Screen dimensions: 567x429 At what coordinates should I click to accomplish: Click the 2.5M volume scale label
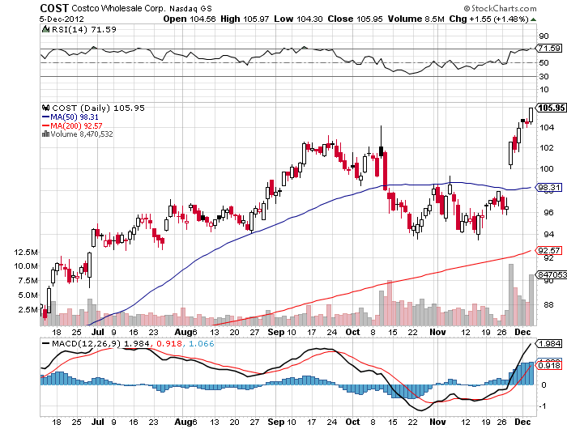coord(28,309)
